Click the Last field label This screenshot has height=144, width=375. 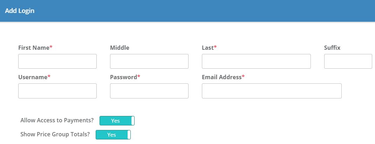208,48
